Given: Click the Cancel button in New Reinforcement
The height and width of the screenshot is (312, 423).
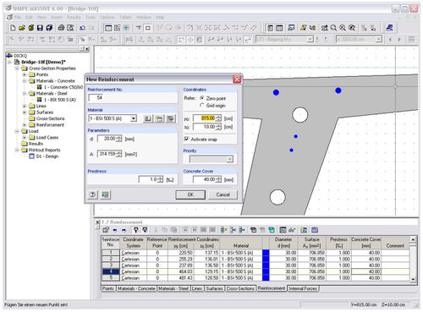Looking at the screenshot, I should coord(222,194).
